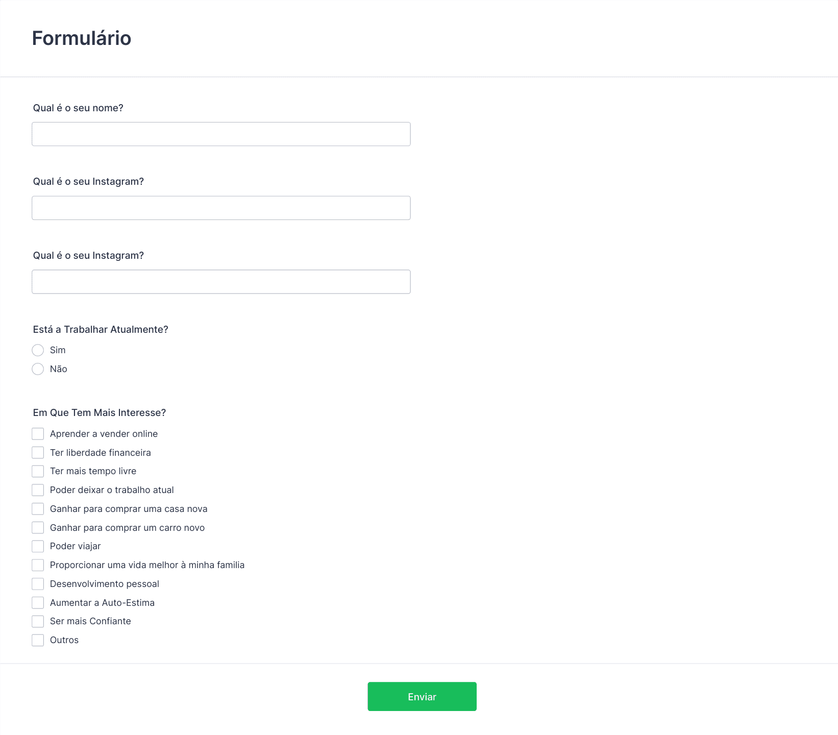Click the 'Outros' option label text

click(x=64, y=640)
